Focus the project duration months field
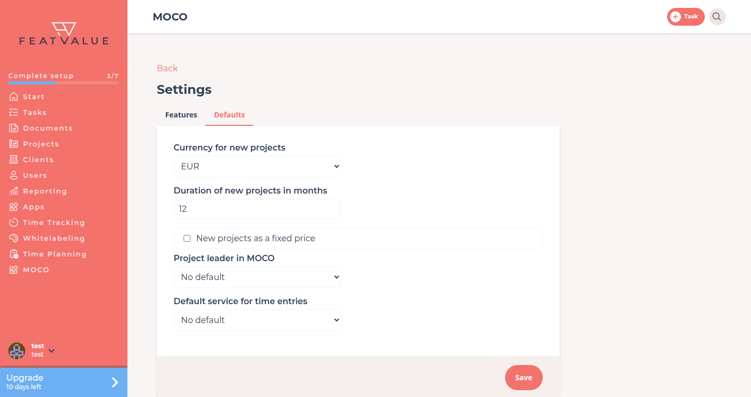Viewport: 751px width, 397px height. tap(258, 209)
